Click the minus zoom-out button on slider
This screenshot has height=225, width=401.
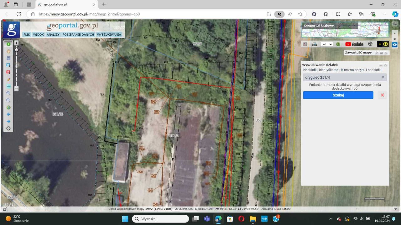(x=16, y=89)
